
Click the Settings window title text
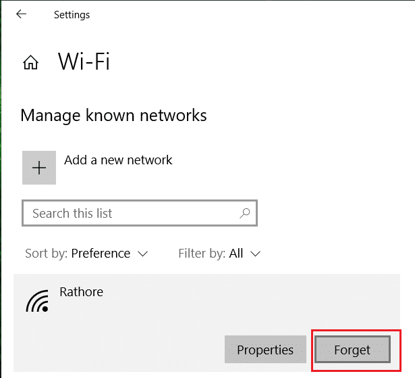point(72,14)
